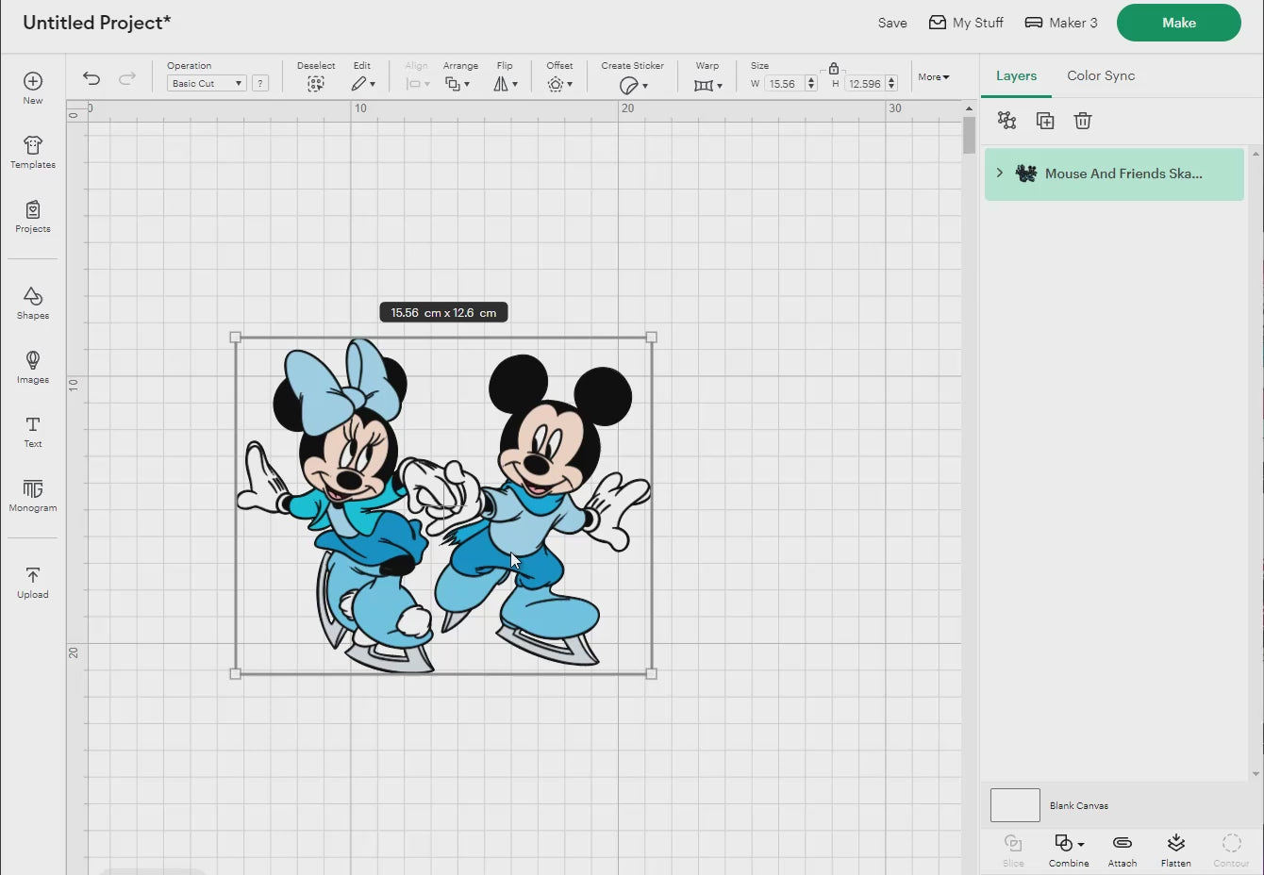
Task: Click the top-right selection handle
Action: 651,337
